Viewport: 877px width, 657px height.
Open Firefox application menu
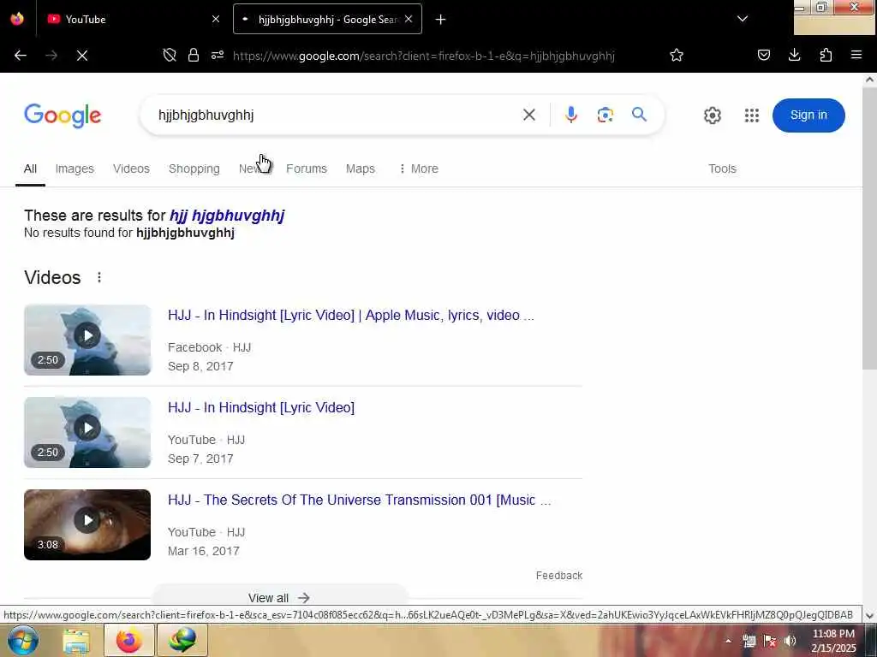click(856, 55)
